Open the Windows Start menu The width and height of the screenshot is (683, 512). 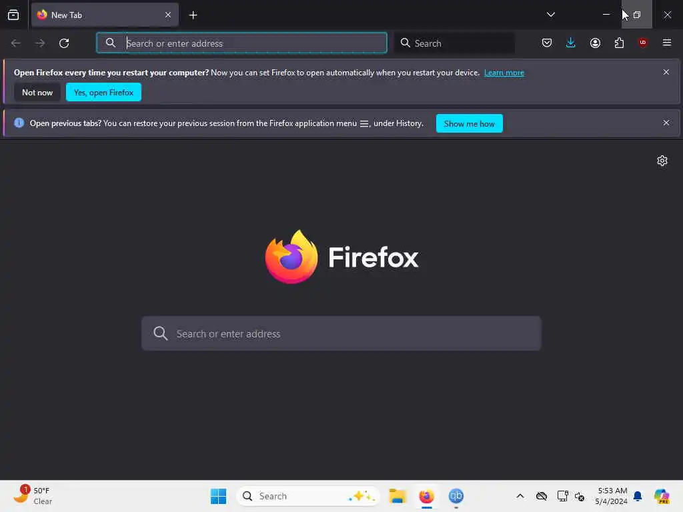(218, 496)
